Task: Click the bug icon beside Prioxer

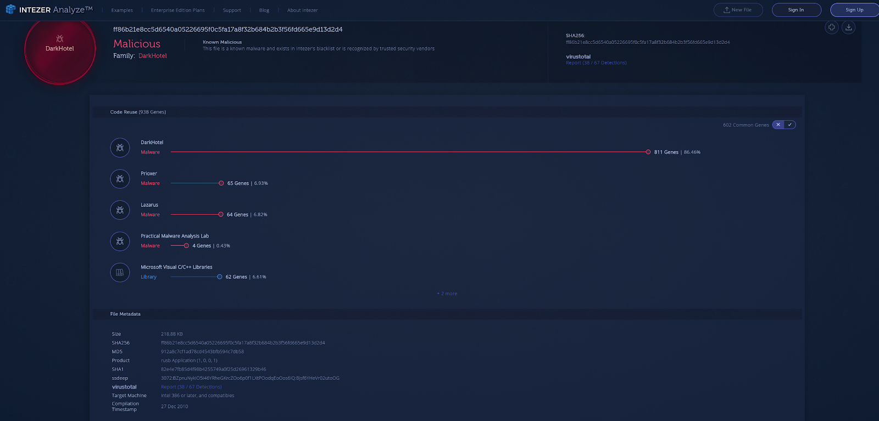Action: point(120,179)
